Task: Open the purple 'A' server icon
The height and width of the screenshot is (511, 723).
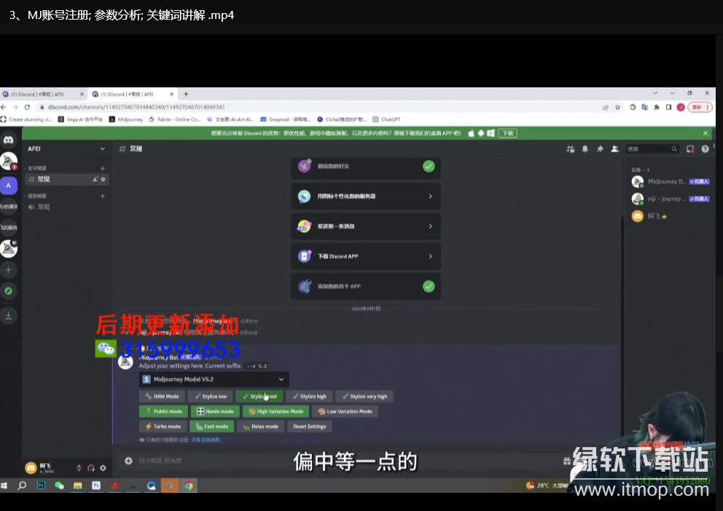Action: [x=9, y=186]
